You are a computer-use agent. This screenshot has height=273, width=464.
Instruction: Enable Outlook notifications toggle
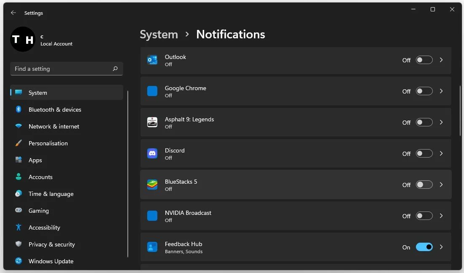[424, 60]
